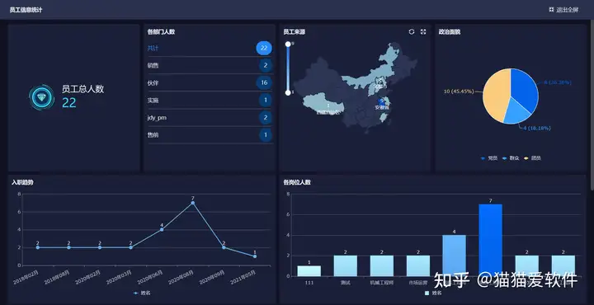Click the peak 2020年08月 point with value 7
This screenshot has width=594, height=305.
193,203
